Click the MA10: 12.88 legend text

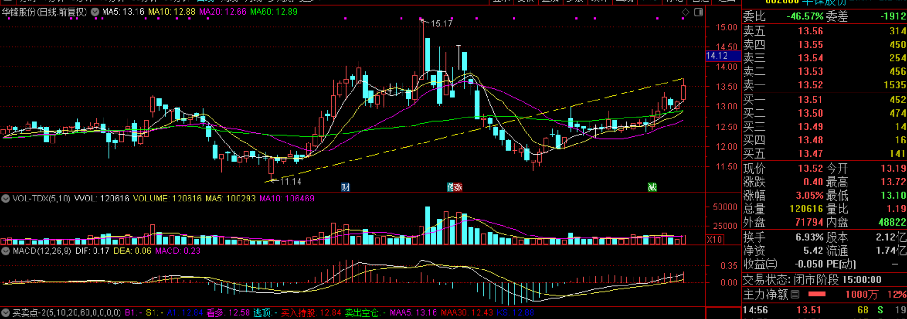(x=171, y=12)
